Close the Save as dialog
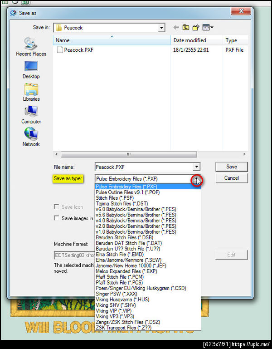Image resolution: width=272 pixels, height=349 pixels. 241,11
